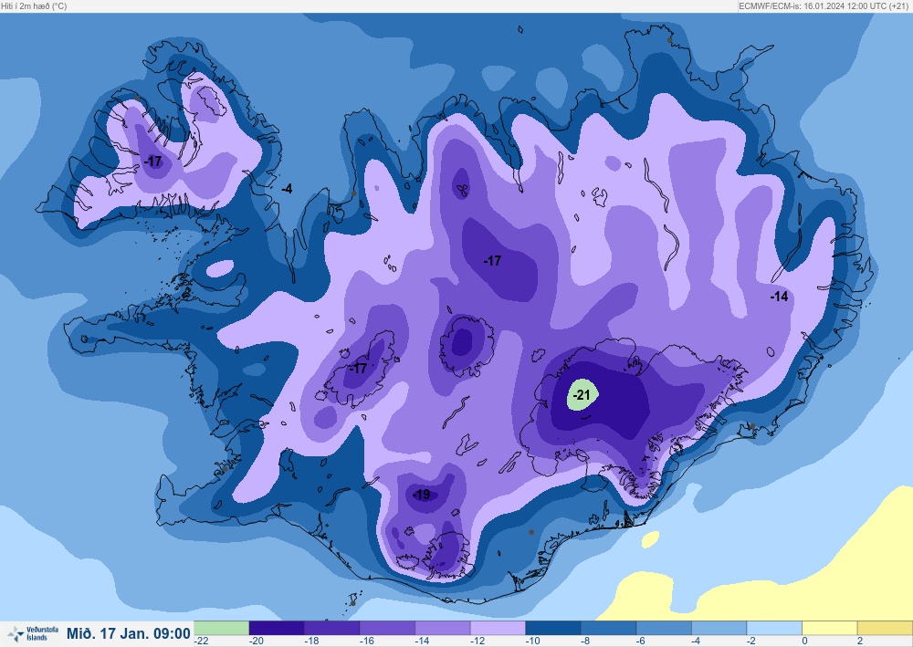Select the -4 to -2 light blue legend swatch
Viewport: 913px width, 647px height.
pyautogui.click(x=719, y=628)
